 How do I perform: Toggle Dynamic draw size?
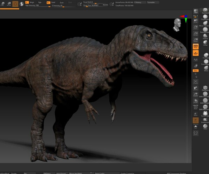click(106, 5)
